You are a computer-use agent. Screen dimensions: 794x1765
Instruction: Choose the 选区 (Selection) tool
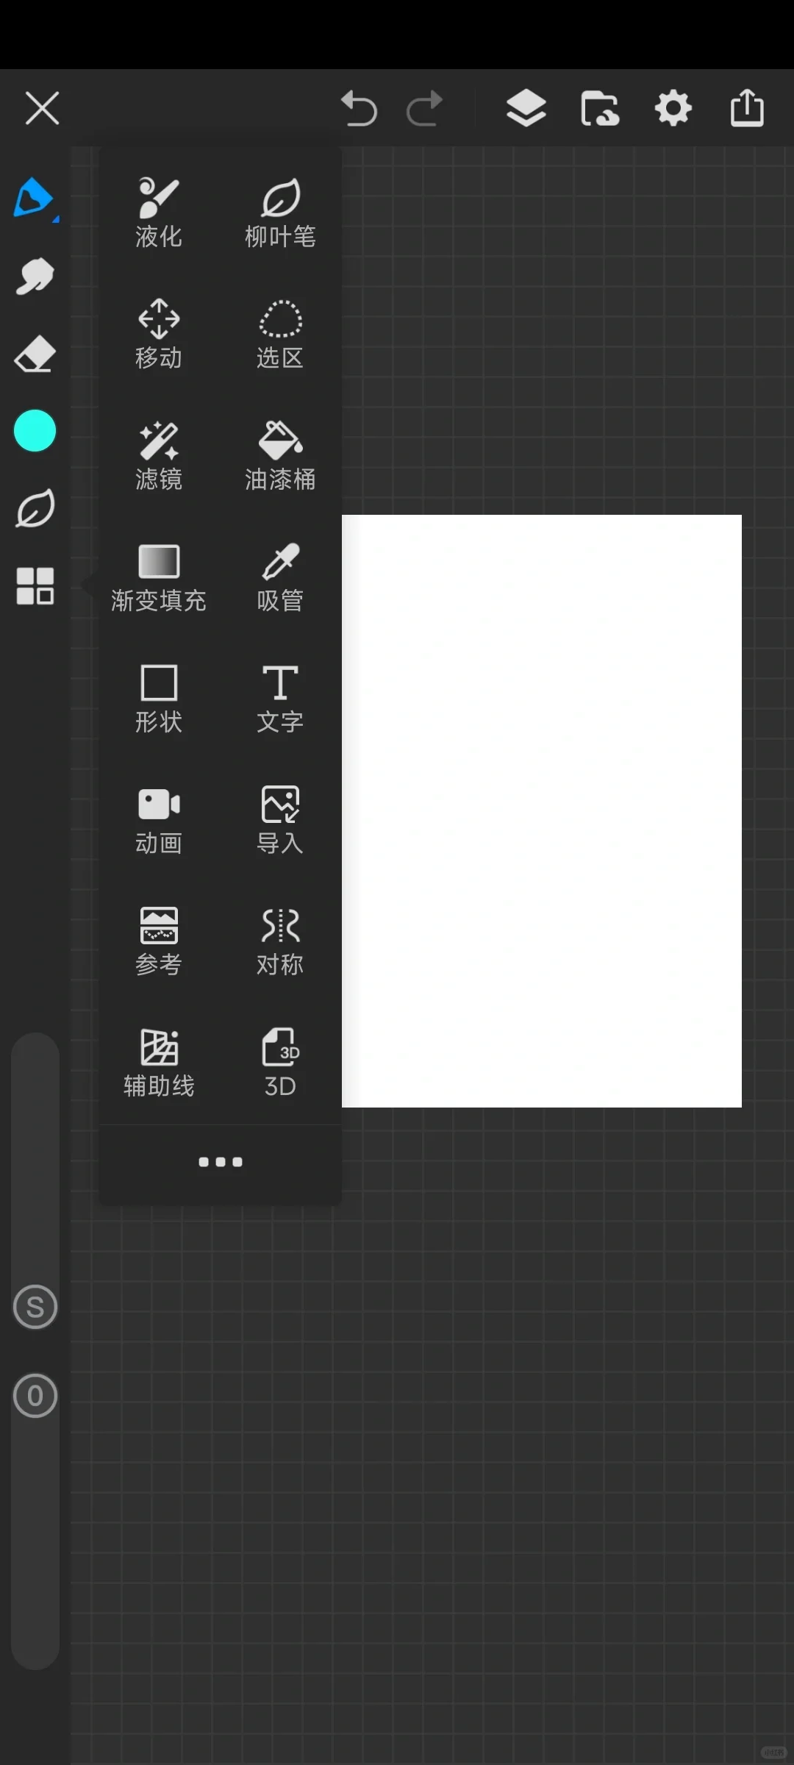[x=280, y=334]
